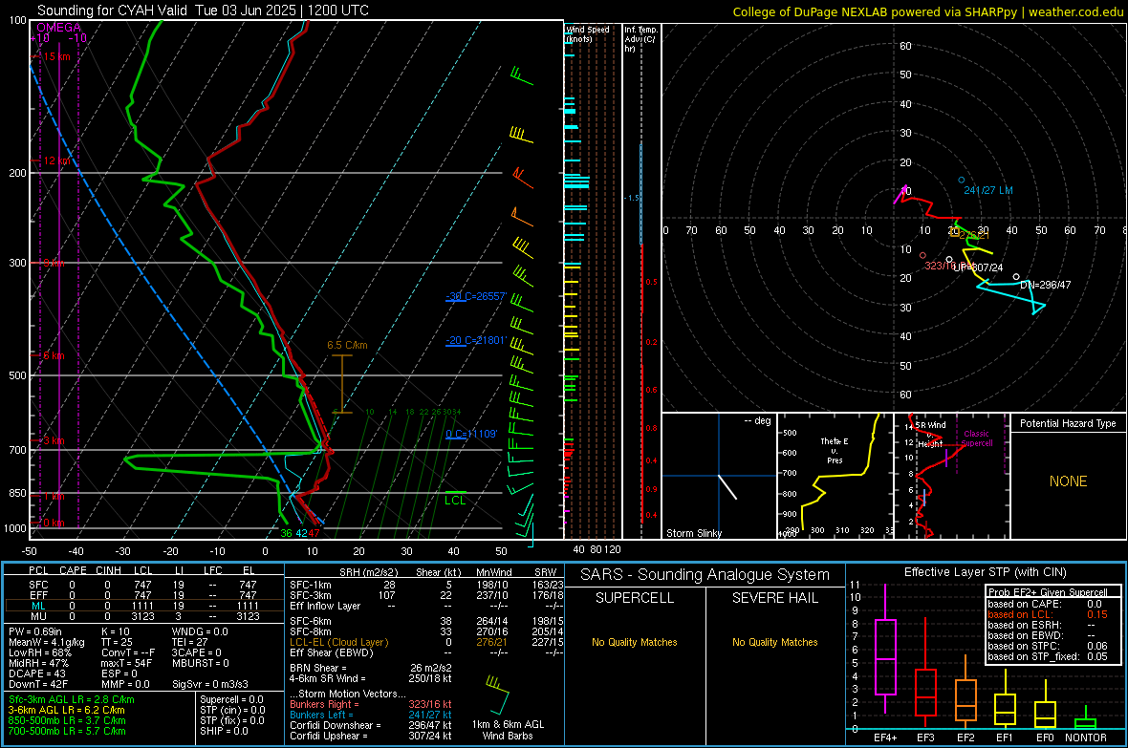Click the "0 C=11109'" freezing level label
This screenshot has height=748, width=1128.
click(x=471, y=434)
